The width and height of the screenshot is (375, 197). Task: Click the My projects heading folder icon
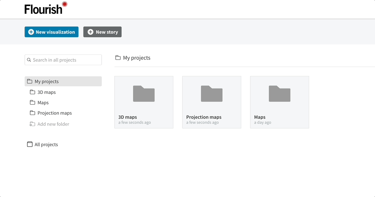click(118, 57)
